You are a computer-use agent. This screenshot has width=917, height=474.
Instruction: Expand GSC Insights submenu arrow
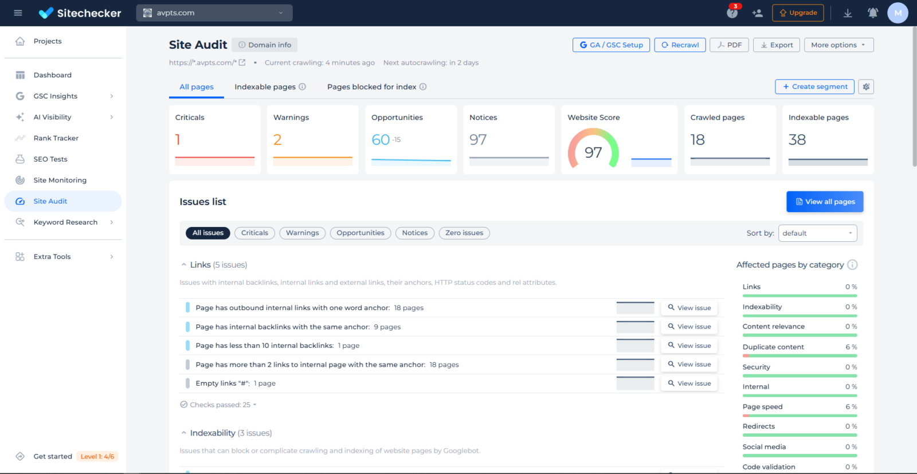112,96
